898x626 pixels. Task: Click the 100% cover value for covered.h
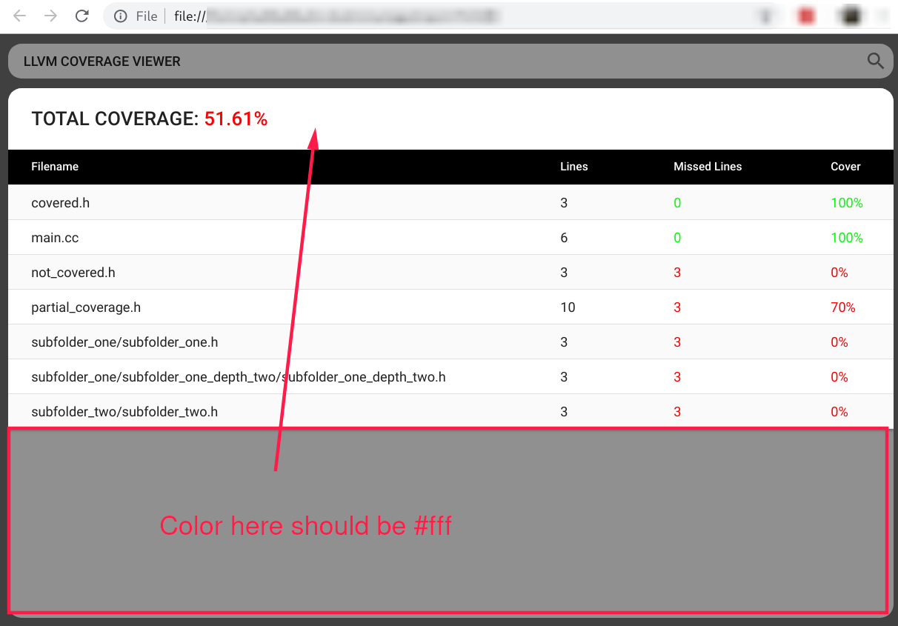tap(847, 203)
